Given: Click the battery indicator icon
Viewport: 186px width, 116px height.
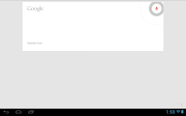Looking at the screenshot, I should pos(182,112).
